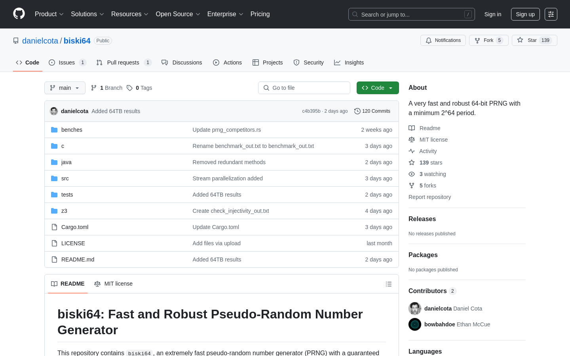Open the 'Added 64TB results' commit message in header
Viewport: 570px width, 356px height.
[116, 111]
